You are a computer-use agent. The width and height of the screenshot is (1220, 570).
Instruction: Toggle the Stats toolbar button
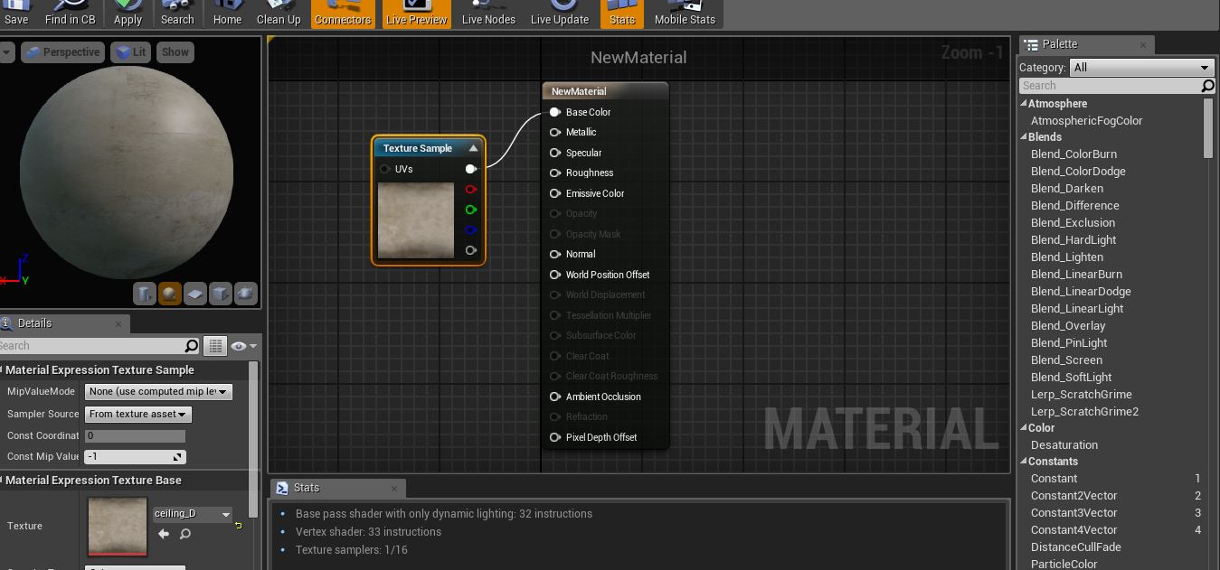(622, 14)
